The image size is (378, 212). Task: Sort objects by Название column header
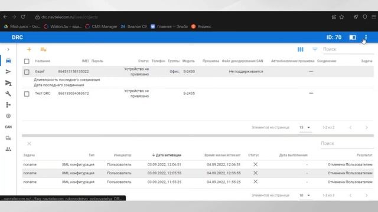(x=43, y=61)
